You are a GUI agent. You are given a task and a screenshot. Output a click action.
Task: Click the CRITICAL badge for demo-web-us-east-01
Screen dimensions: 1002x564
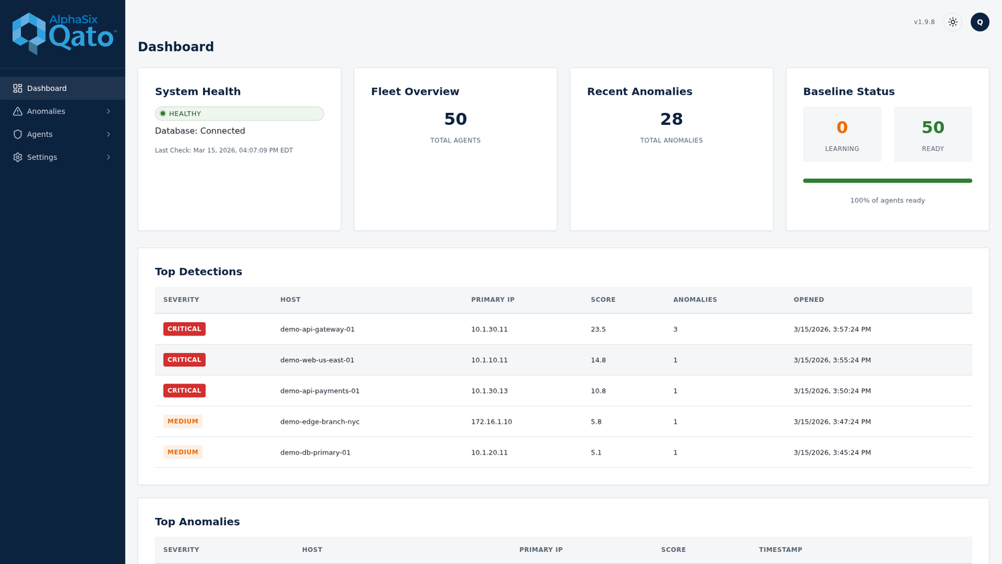click(184, 360)
